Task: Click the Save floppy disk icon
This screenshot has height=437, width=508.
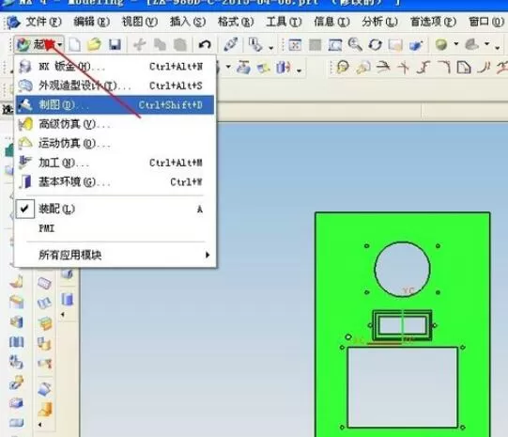Action: [x=115, y=44]
